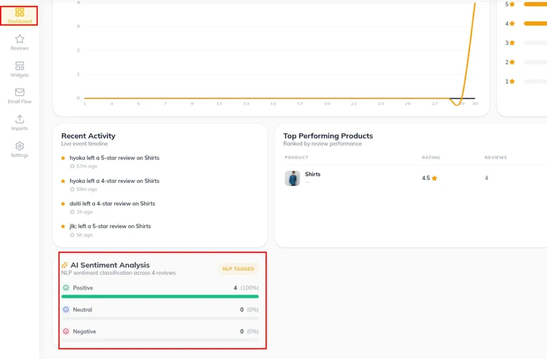Click the RATING column header
Viewport: 547px width, 359px height.
click(x=431, y=157)
